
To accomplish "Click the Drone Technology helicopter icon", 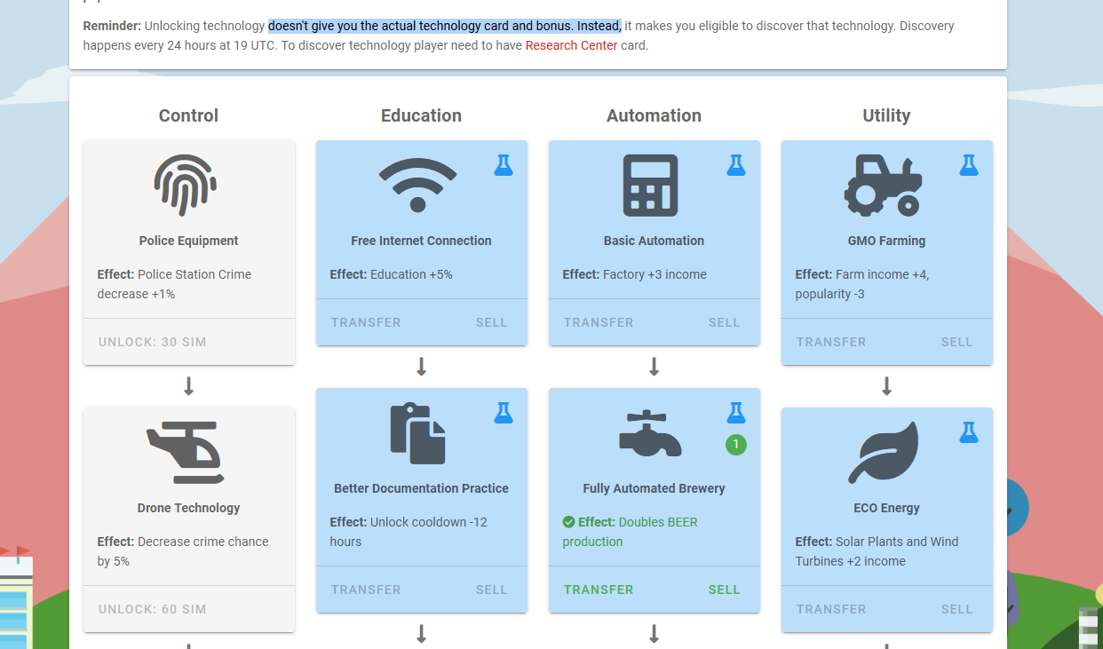I will coord(185,452).
